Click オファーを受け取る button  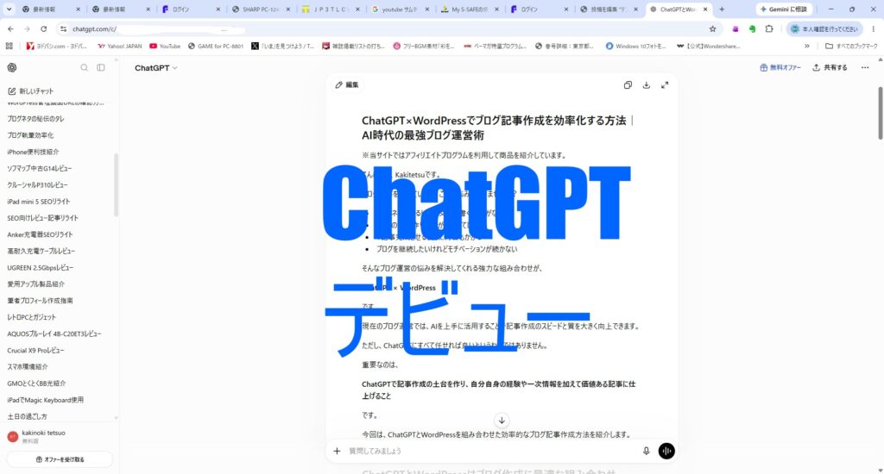pos(60,459)
